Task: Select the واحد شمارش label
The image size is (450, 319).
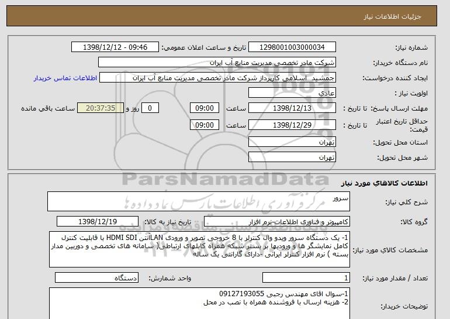Action: [170, 278]
